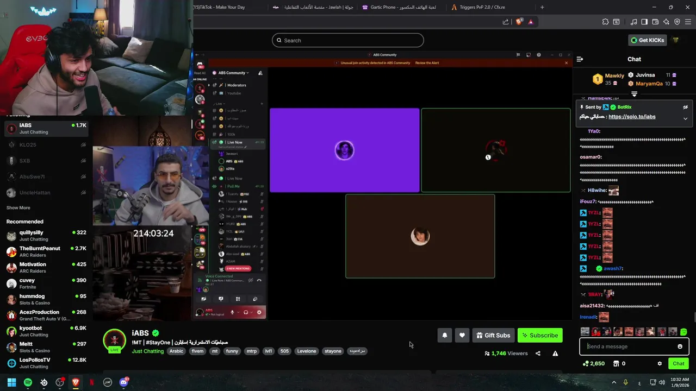
Task: Open chat settings gear
Action: coord(660,364)
